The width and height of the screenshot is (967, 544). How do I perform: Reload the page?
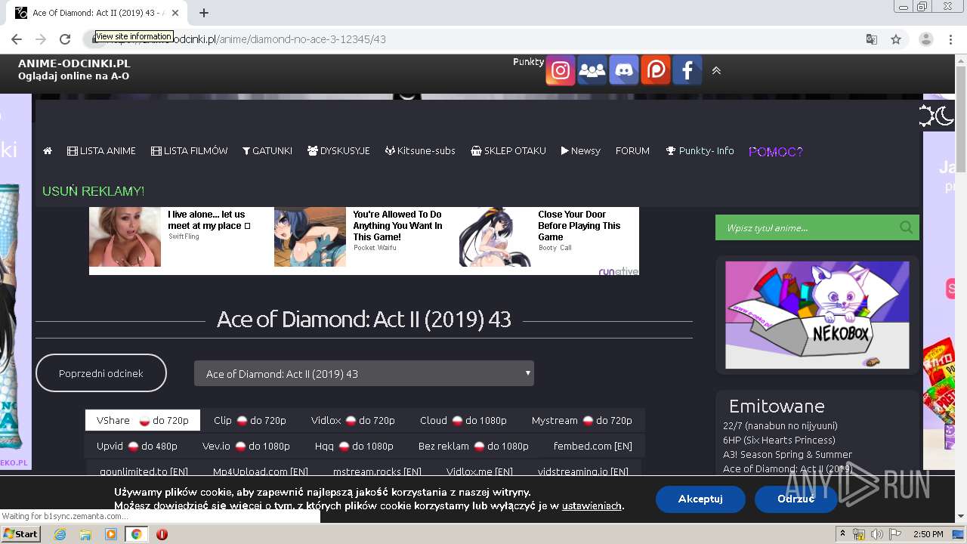click(65, 39)
